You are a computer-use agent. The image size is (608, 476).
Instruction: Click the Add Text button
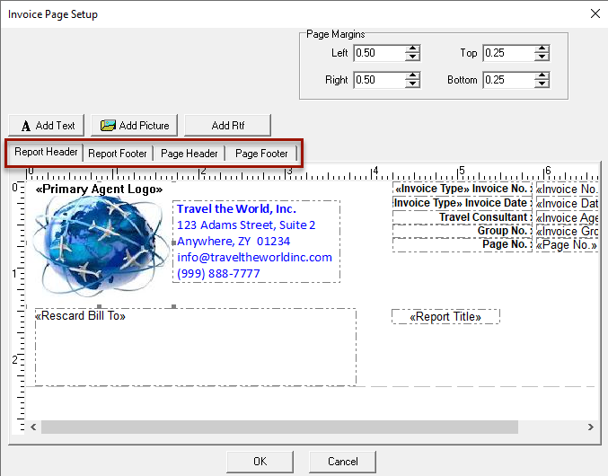pyautogui.click(x=48, y=125)
